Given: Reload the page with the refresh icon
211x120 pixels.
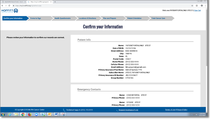Looking at the screenshot, I should pos(9,6).
